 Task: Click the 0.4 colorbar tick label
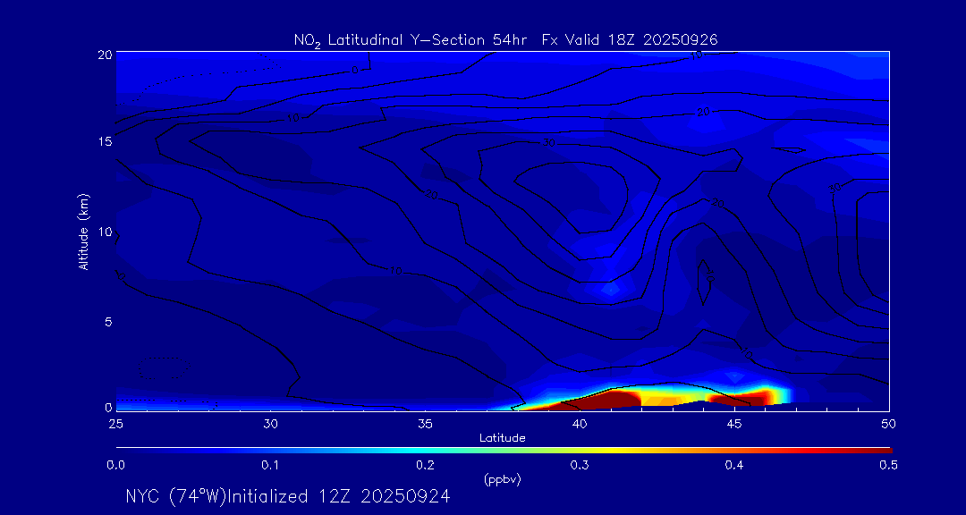(734, 465)
